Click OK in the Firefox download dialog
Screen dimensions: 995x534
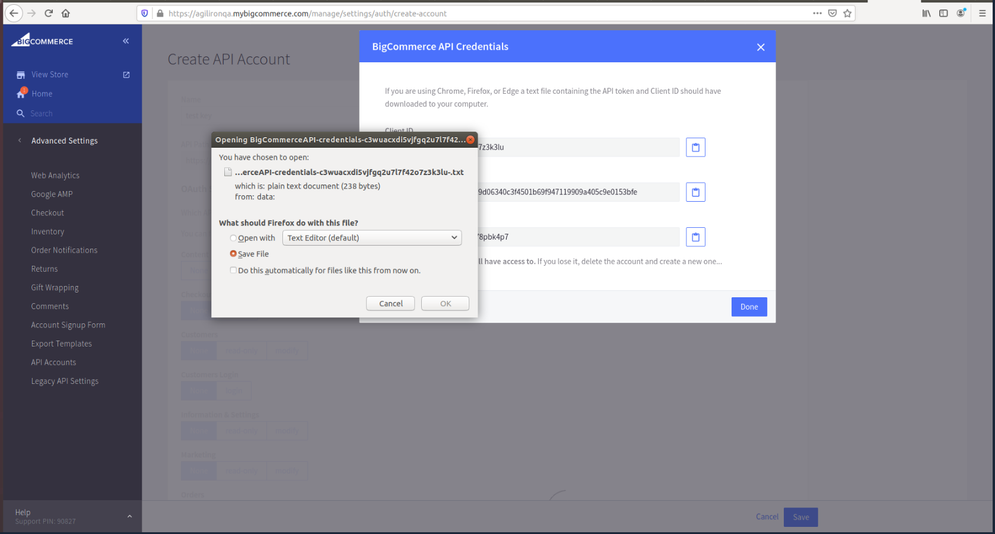pyautogui.click(x=445, y=304)
